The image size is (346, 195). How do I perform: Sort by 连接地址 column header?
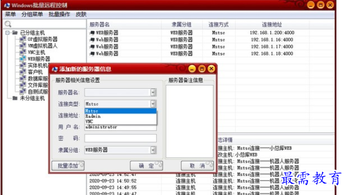pyautogui.click(x=272, y=24)
